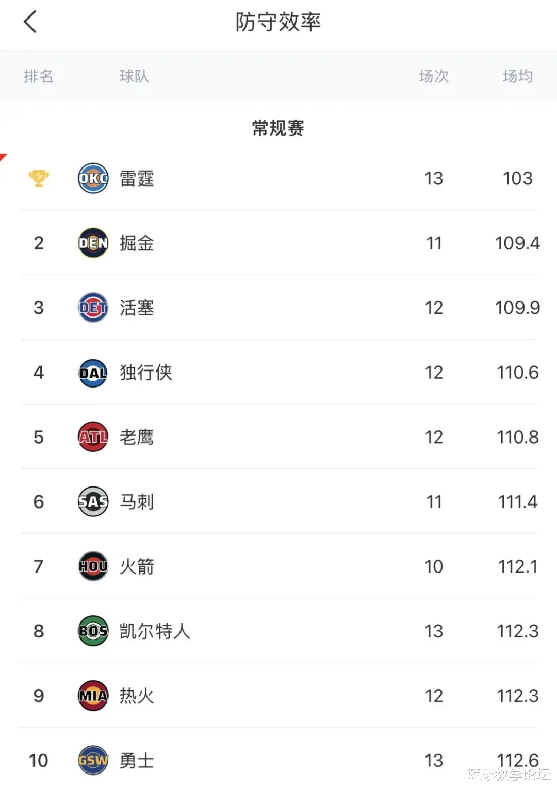Tap the gold trophy rank icon
557x790 pixels.
tap(39, 178)
